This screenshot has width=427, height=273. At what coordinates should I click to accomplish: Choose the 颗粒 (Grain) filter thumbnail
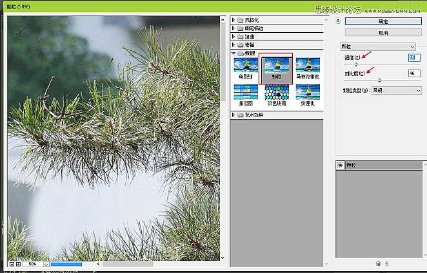click(x=276, y=66)
